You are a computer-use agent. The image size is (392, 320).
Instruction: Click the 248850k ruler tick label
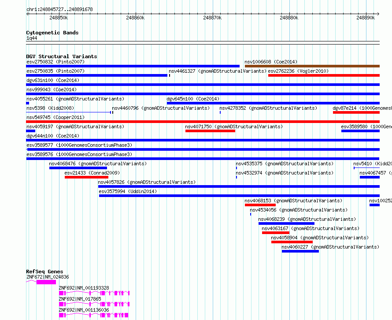[x=59, y=18]
